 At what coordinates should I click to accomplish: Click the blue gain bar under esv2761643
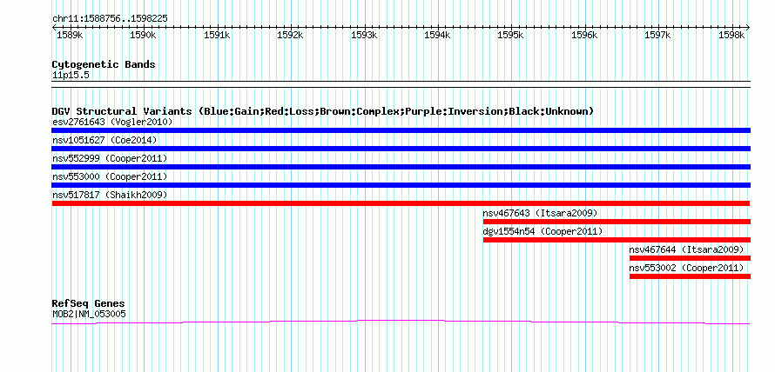[401, 130]
